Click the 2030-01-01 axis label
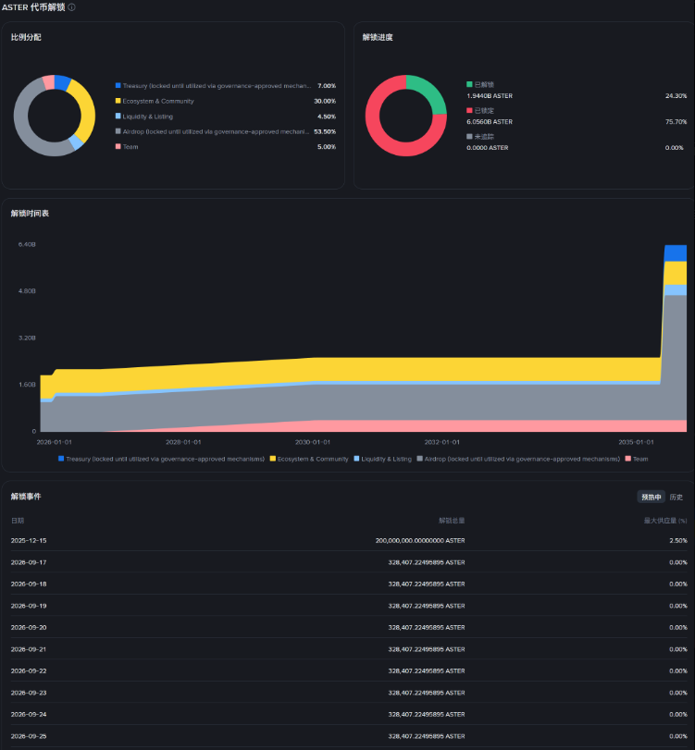The width and height of the screenshot is (695, 750). (313, 442)
